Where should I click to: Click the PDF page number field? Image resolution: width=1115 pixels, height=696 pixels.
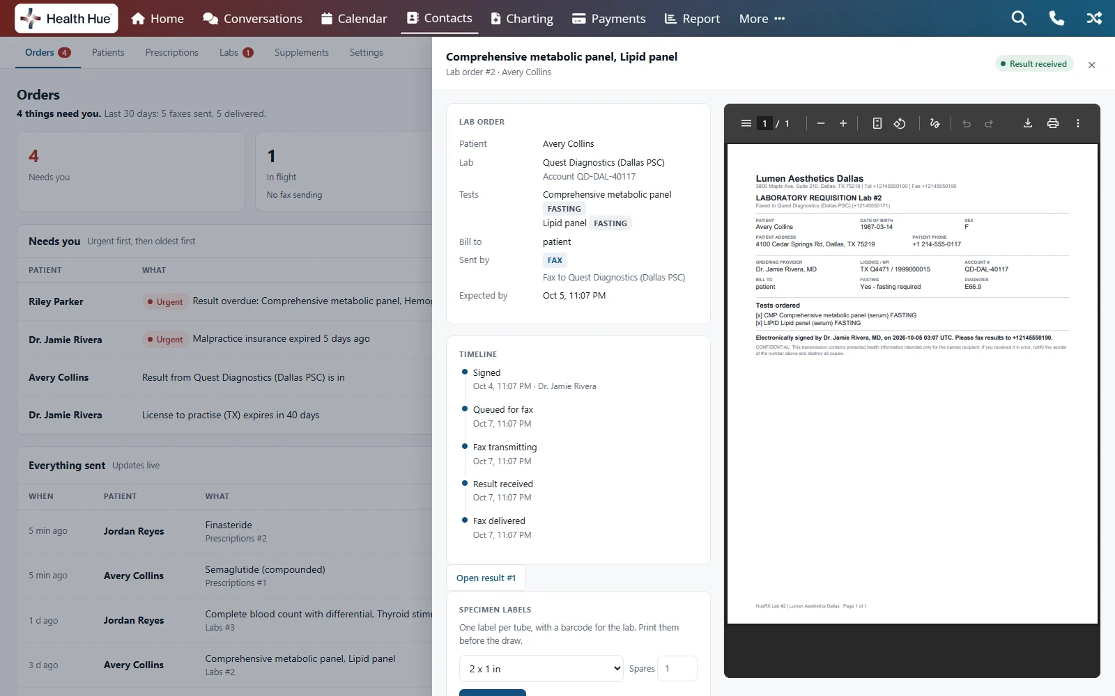764,123
